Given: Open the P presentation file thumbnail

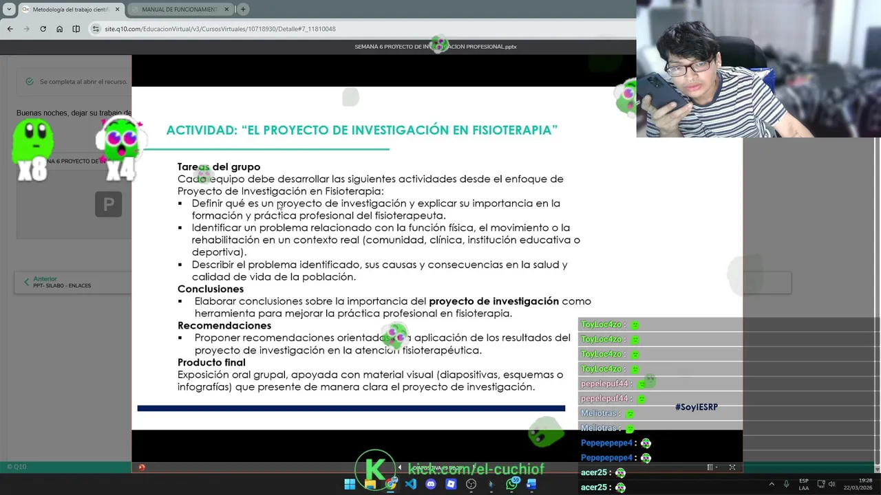Looking at the screenshot, I should pos(108,204).
